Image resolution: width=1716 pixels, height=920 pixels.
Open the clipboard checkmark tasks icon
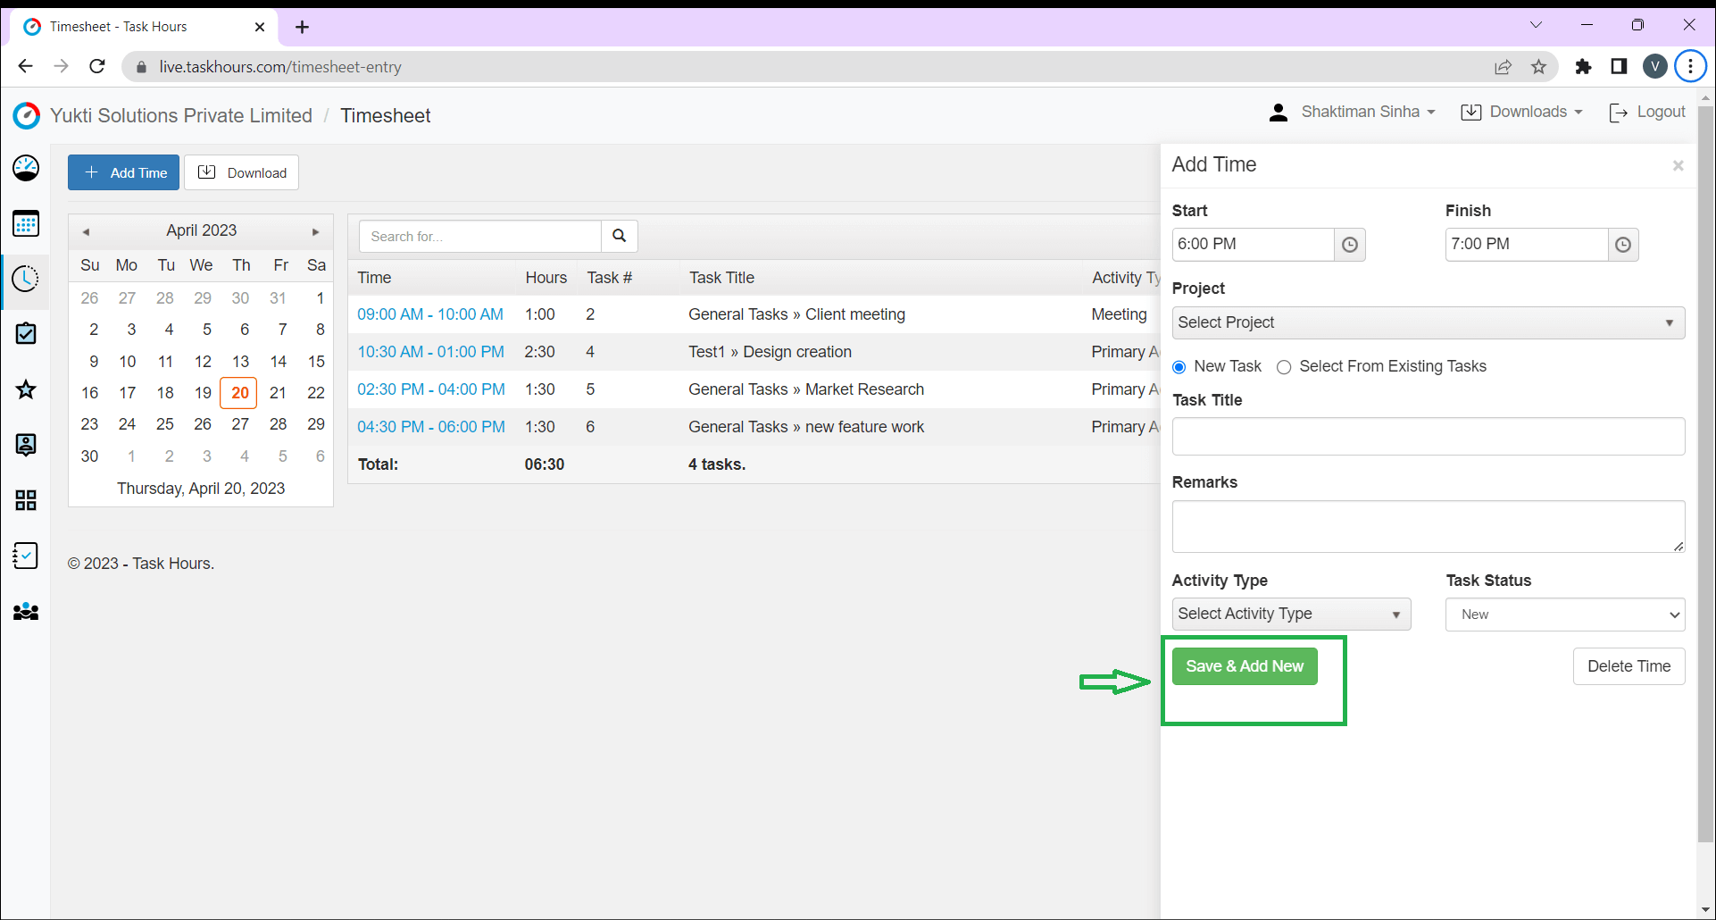tap(26, 334)
